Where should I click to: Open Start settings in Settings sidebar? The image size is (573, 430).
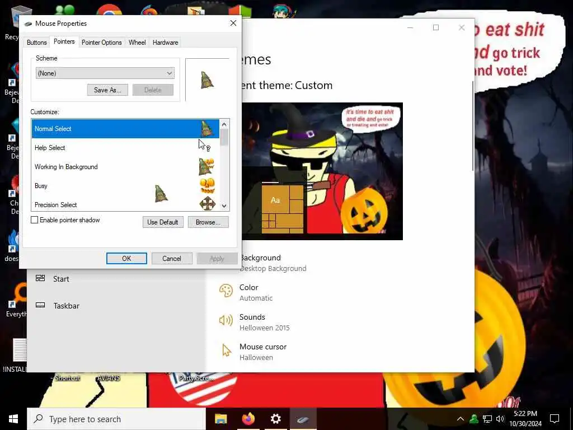61,279
